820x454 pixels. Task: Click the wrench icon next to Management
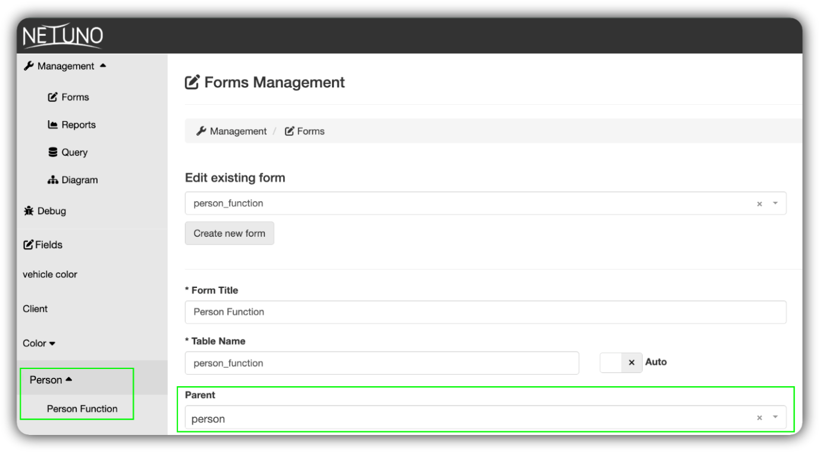point(27,66)
